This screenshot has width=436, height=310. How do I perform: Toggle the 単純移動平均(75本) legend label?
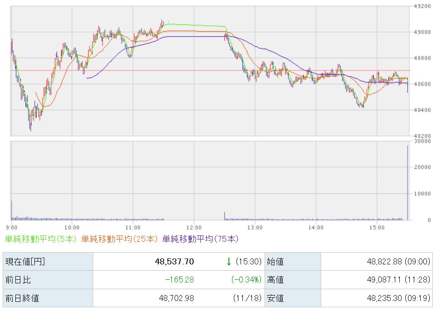[x=200, y=239]
